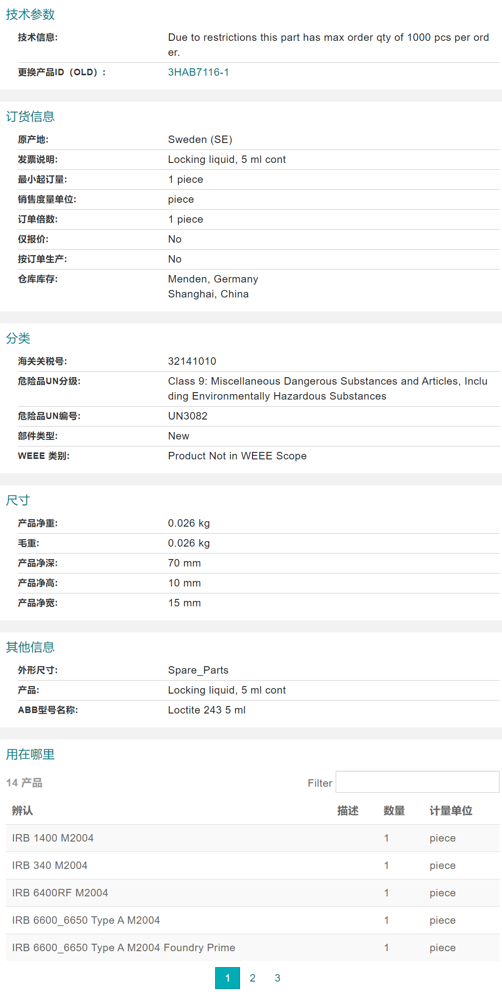Screen dimensions: 502x1001
Task: Sort table by 辨认 column header
Action: tap(22, 811)
